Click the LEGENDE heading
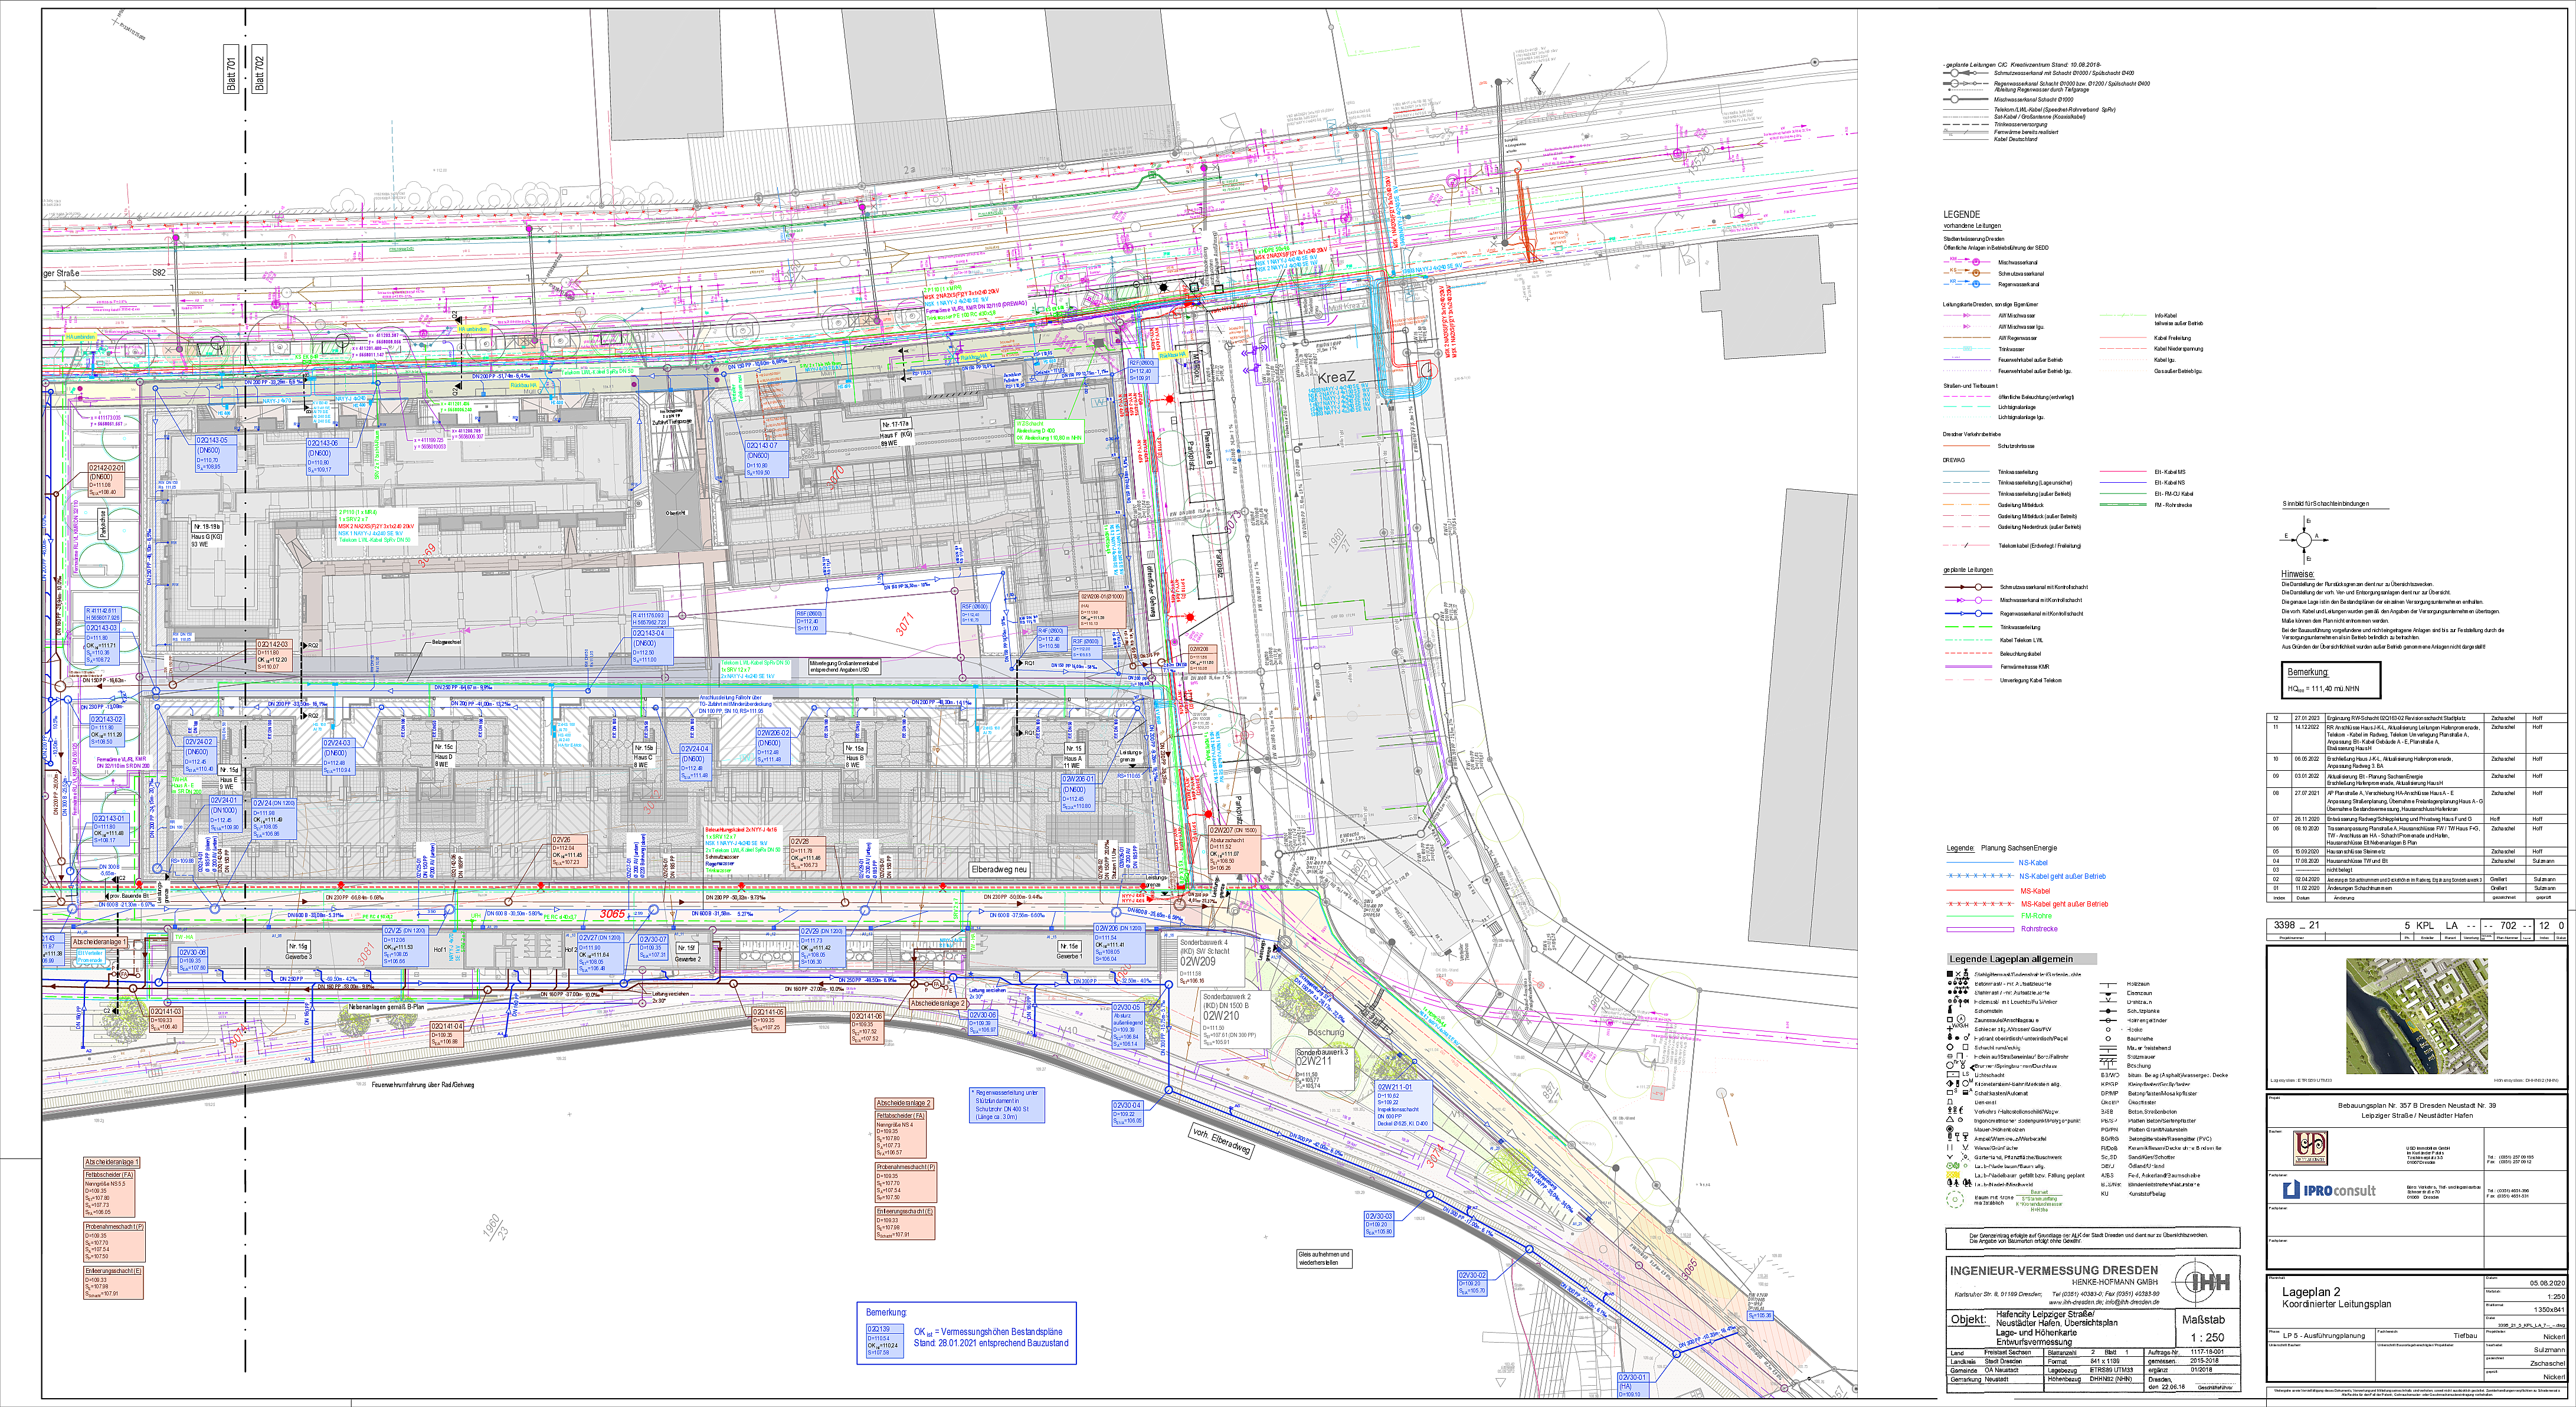The height and width of the screenshot is (1407, 2576). click(1961, 214)
